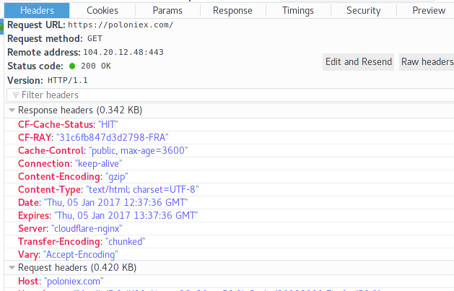Image resolution: width=454 pixels, height=291 pixels.
Task: Select the status code 200 OK text
Action: pos(96,66)
